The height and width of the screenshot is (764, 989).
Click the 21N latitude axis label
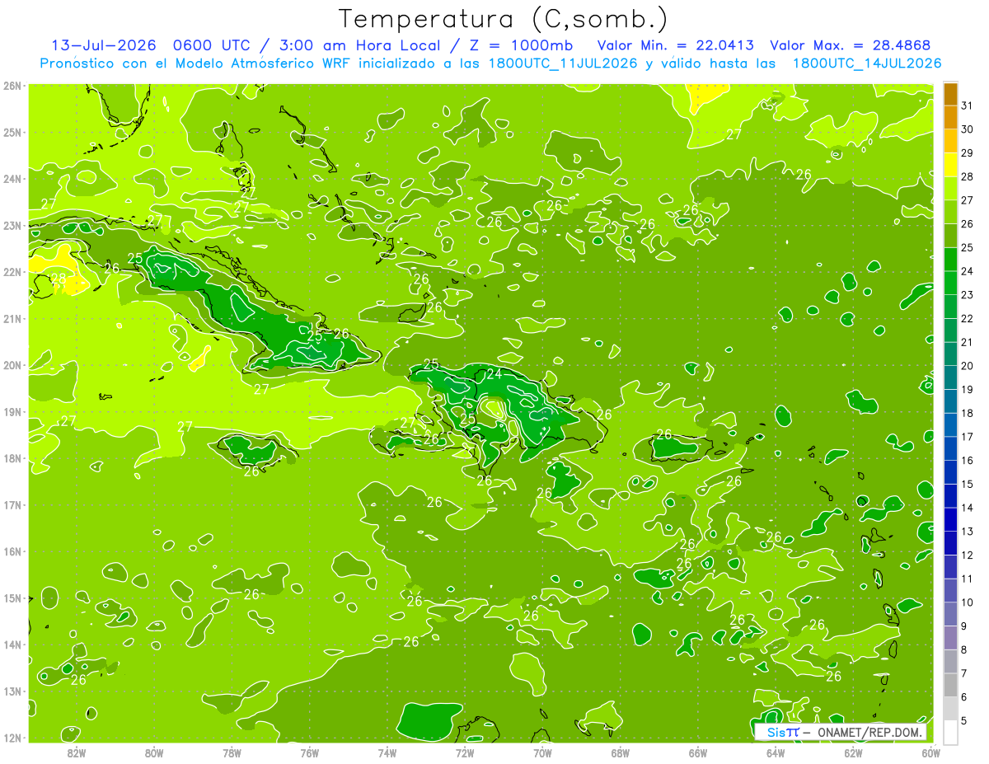tap(12, 319)
